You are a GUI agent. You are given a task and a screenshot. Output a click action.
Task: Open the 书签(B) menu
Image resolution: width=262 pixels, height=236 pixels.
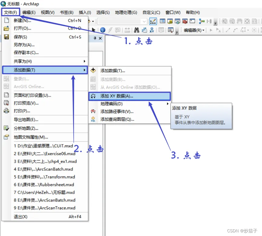[67, 12]
